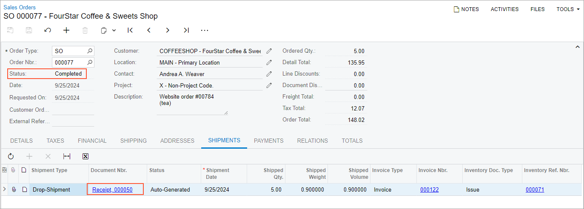This screenshot has height=209, width=584.
Task: Refresh the shipments grid
Action: pos(11,156)
